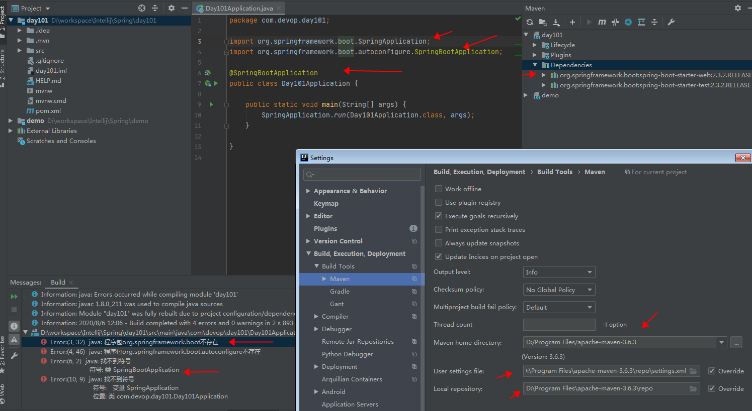
Task: Open Maven panel gear options
Action: (738, 8)
